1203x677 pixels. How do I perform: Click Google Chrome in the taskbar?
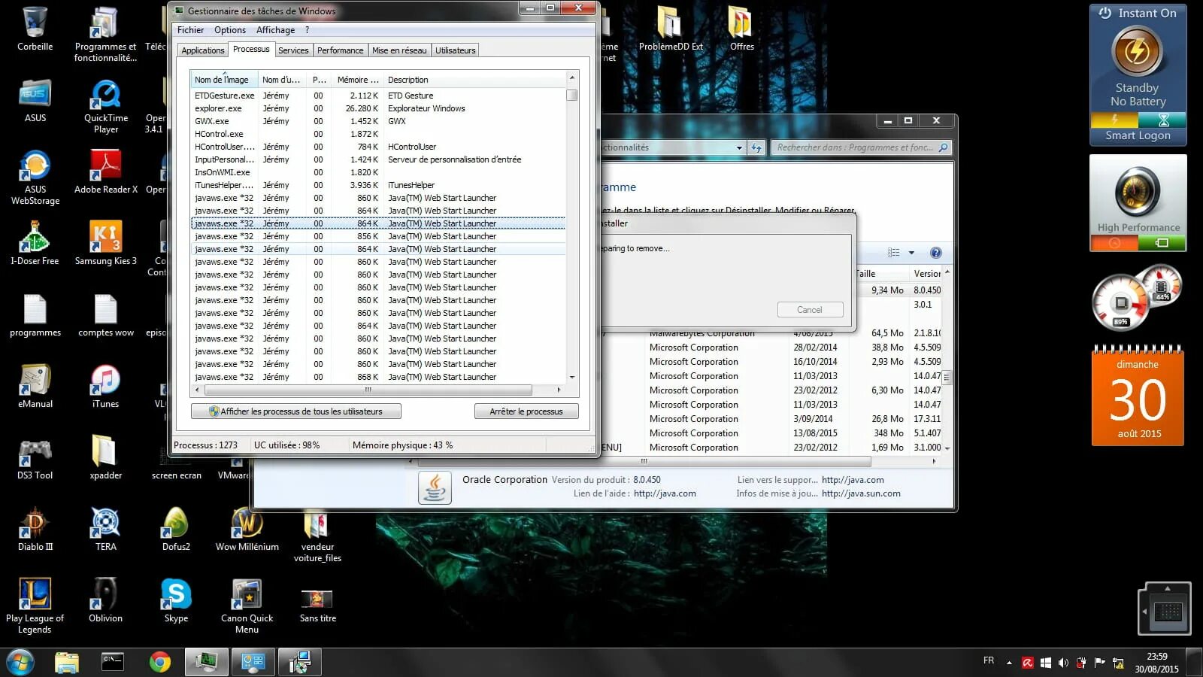coord(159,662)
